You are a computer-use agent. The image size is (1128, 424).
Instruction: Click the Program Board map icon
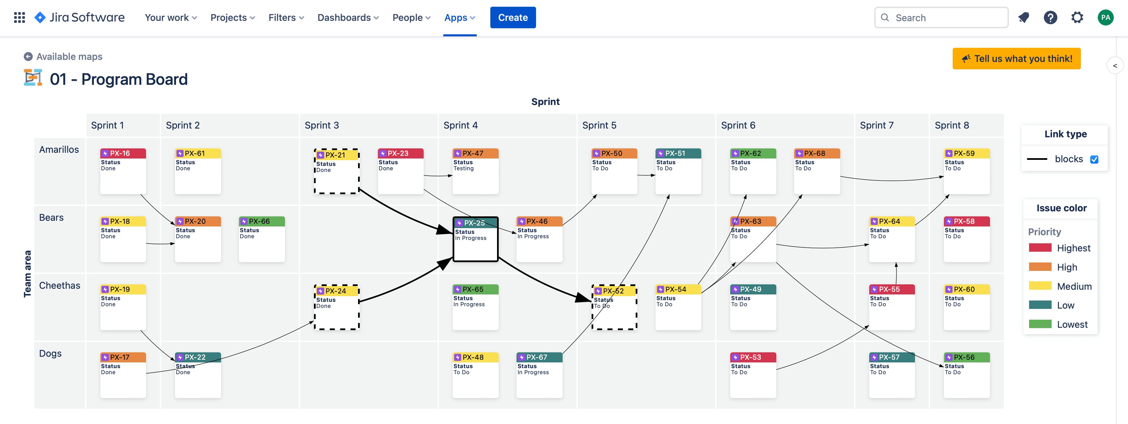click(33, 79)
